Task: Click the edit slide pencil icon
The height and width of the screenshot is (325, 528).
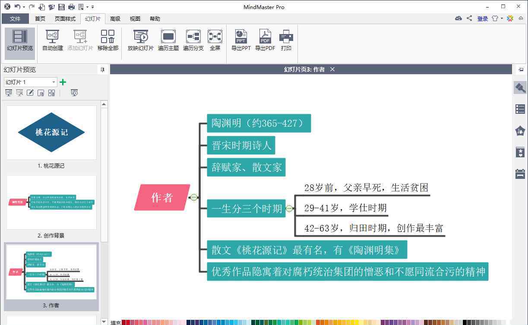Action: 30,93
